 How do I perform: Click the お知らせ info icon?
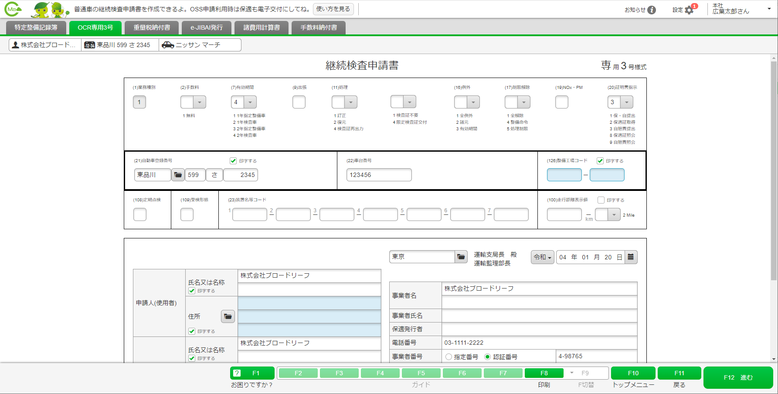652,10
